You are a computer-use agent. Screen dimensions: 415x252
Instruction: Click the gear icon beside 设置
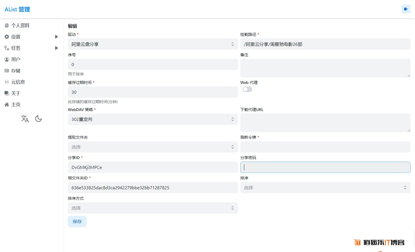click(x=7, y=37)
